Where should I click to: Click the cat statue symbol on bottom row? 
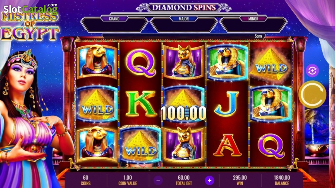click(x=183, y=145)
